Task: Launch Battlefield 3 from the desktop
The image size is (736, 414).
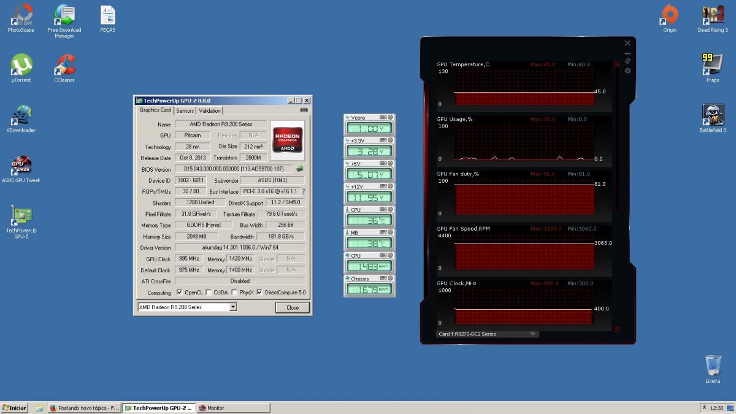Action: [x=713, y=118]
